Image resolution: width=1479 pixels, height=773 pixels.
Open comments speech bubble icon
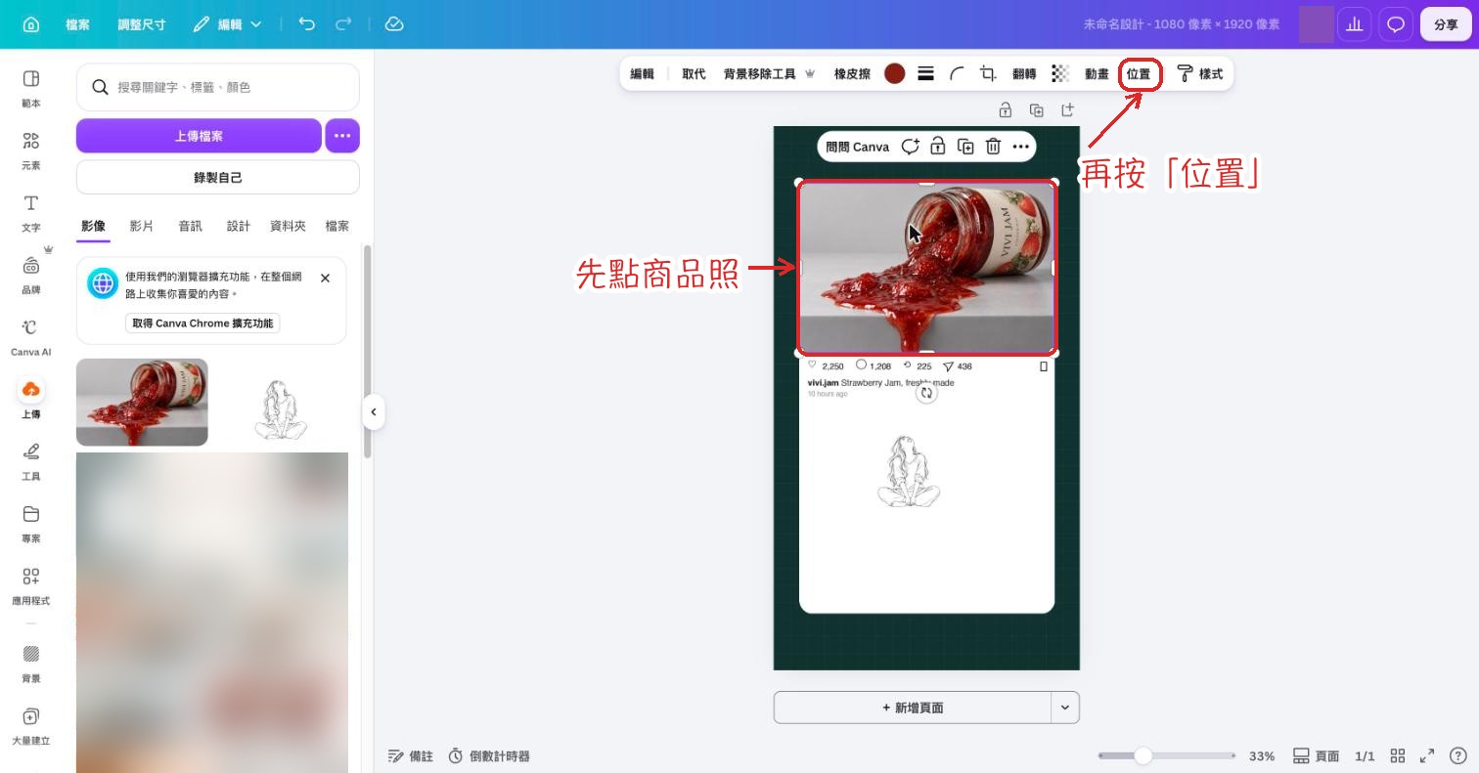pos(1396,24)
